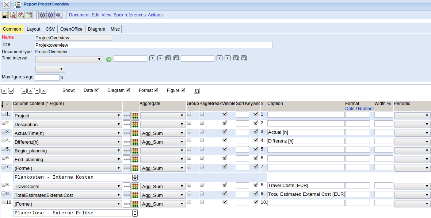
Task: Click the green check icon beside Time interval
Action: 108,59
